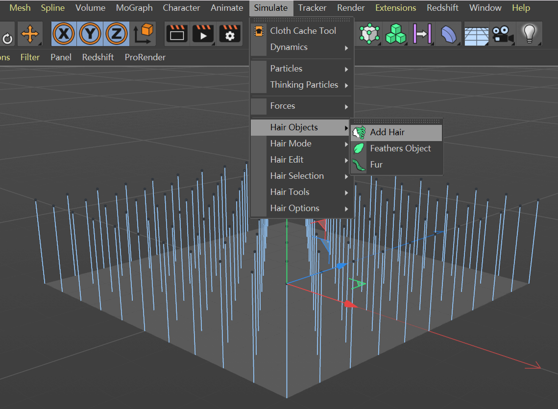The height and width of the screenshot is (409, 558).
Task: Add a Cloner with green cubes icon
Action: tap(396, 34)
